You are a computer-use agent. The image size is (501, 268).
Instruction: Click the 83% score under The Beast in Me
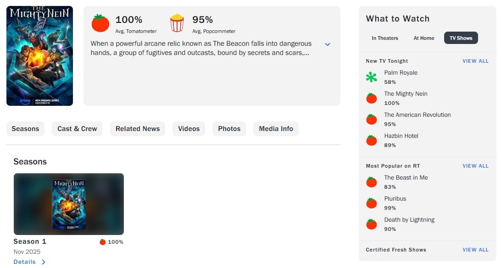point(390,187)
